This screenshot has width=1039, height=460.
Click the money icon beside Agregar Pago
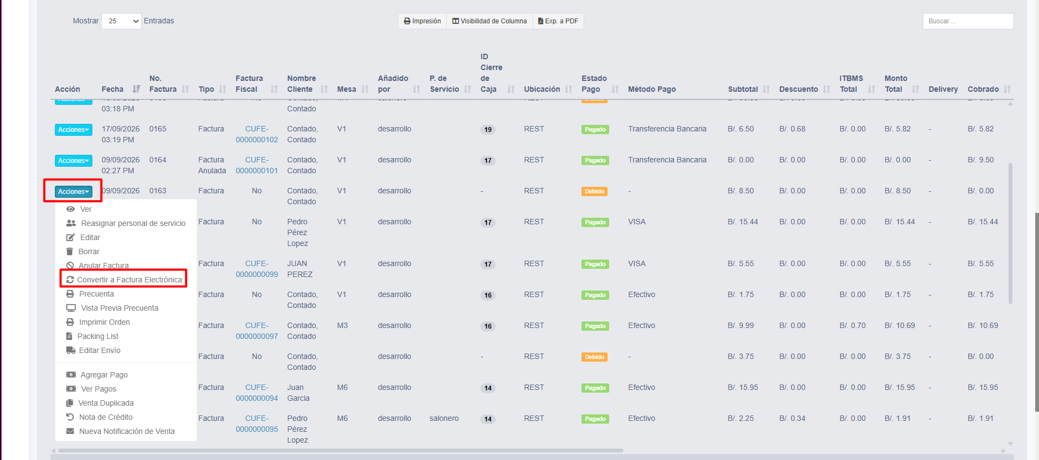(71, 375)
